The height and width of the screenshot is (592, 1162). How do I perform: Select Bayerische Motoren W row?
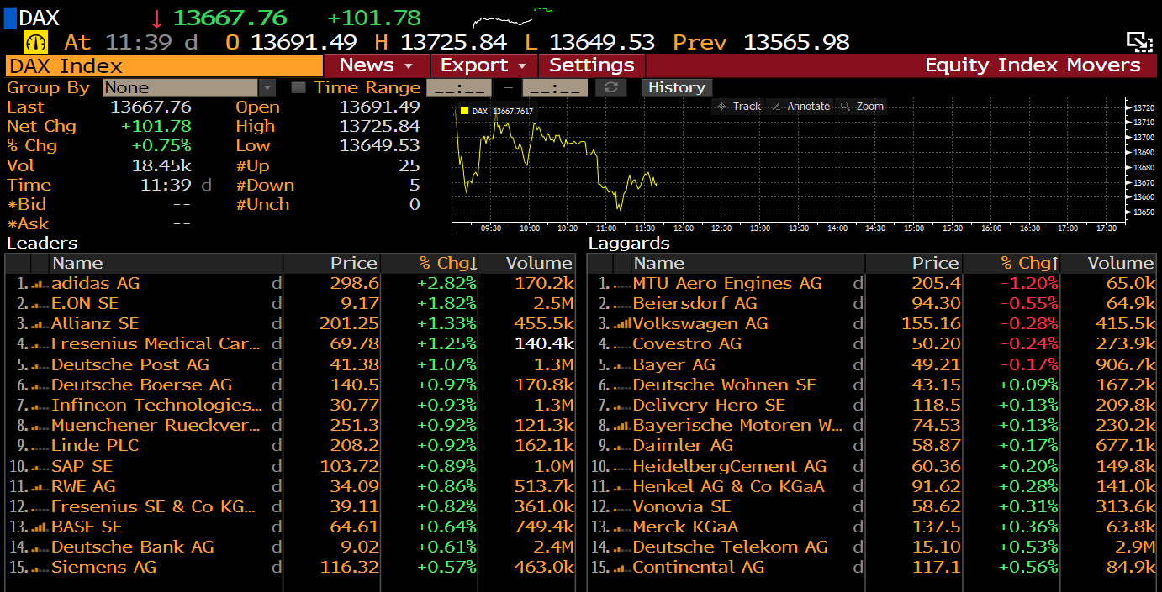coord(737,426)
